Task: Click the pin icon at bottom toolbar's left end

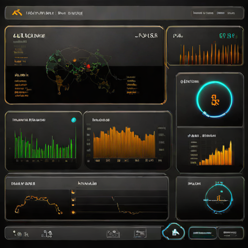Action: (15, 232)
